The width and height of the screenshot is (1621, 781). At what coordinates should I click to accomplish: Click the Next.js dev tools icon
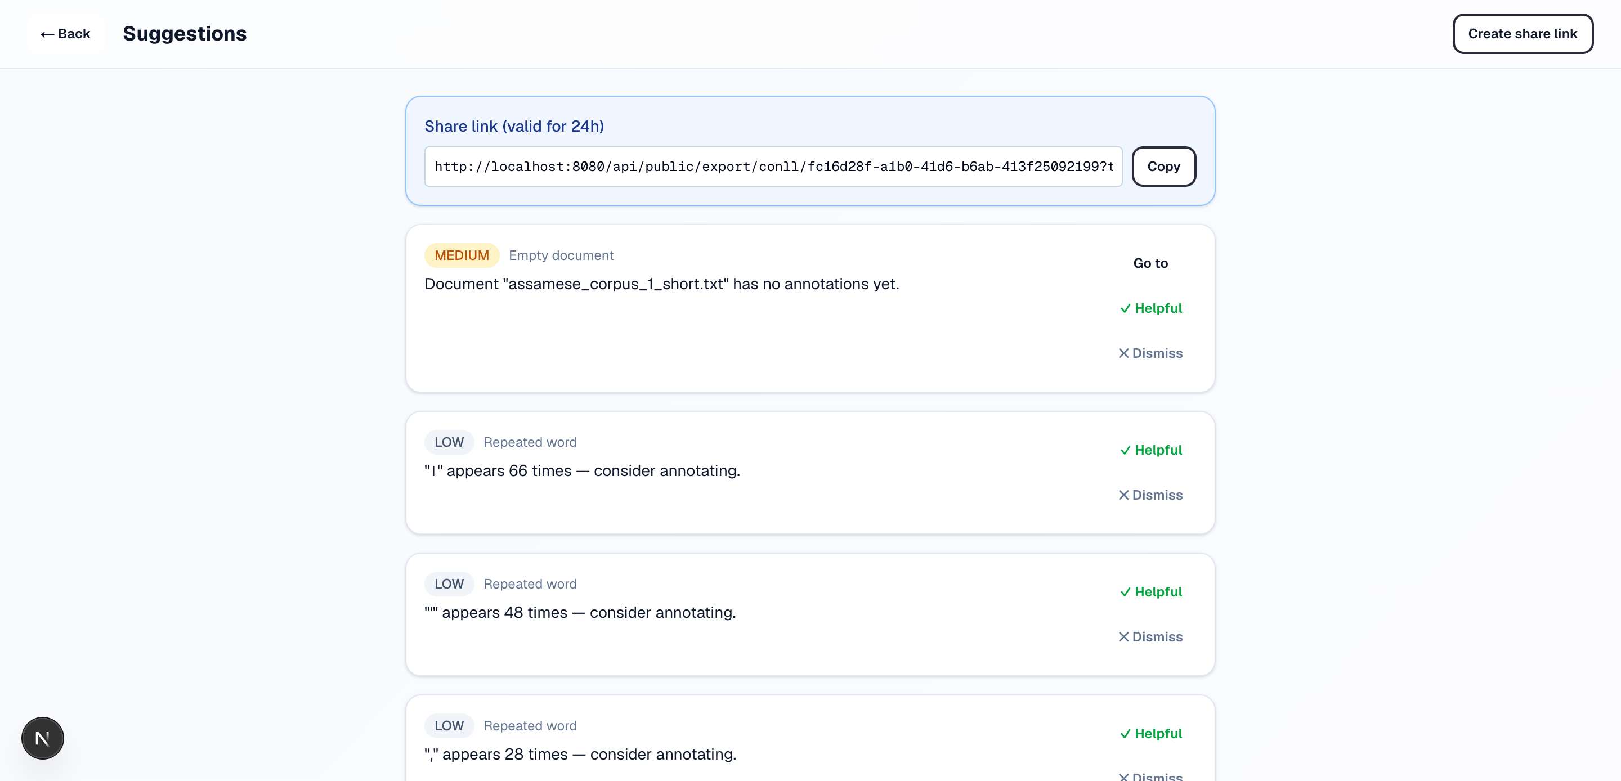42,738
